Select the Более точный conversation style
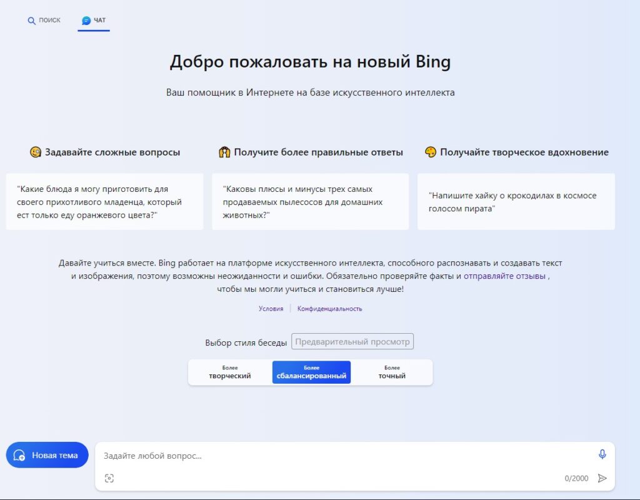Screen dimensions: 640x500 [x=392, y=372]
